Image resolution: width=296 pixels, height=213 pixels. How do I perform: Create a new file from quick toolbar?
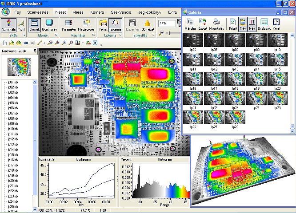coord(5,43)
